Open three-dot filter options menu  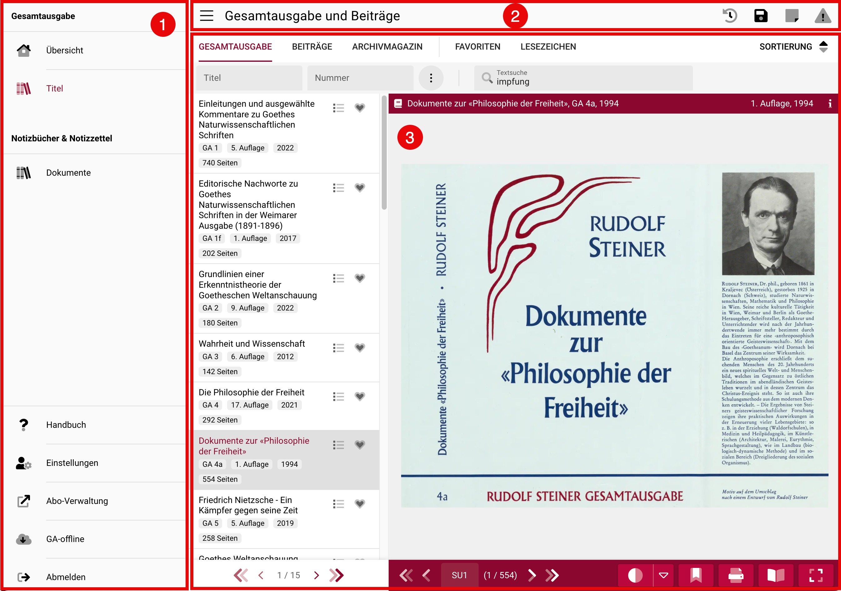click(431, 78)
